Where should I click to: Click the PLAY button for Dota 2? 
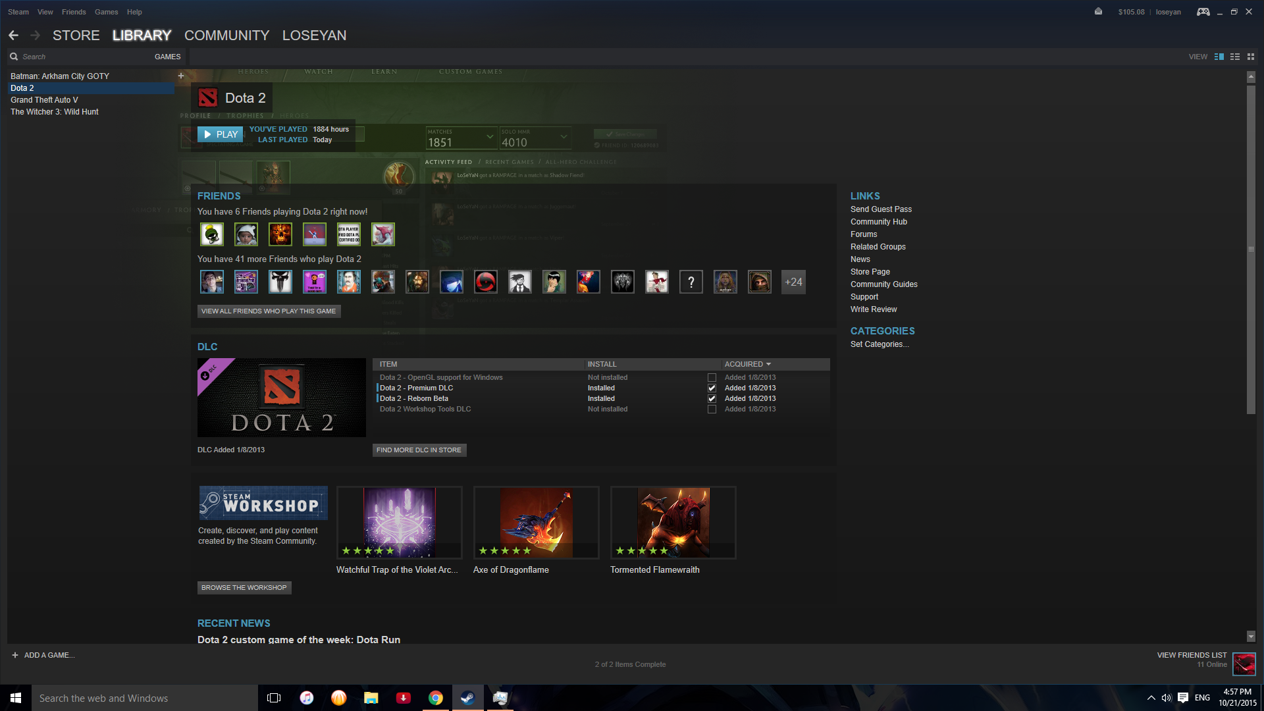click(221, 134)
